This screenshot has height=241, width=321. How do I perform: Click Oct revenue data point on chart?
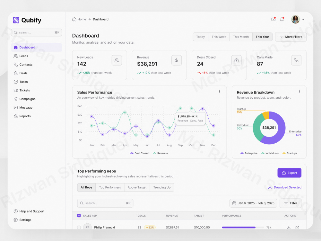click(x=191, y=108)
